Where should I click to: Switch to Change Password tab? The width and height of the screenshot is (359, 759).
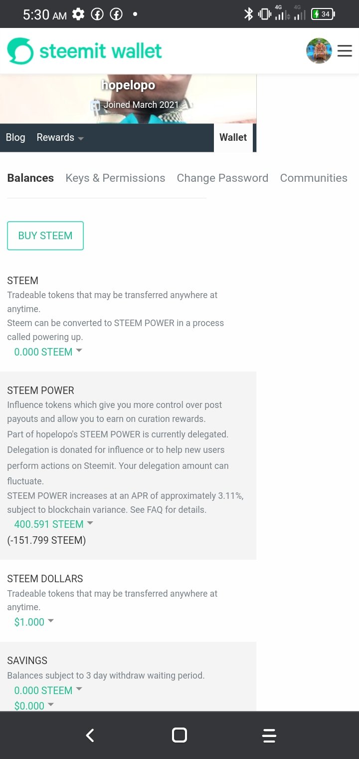(x=222, y=178)
